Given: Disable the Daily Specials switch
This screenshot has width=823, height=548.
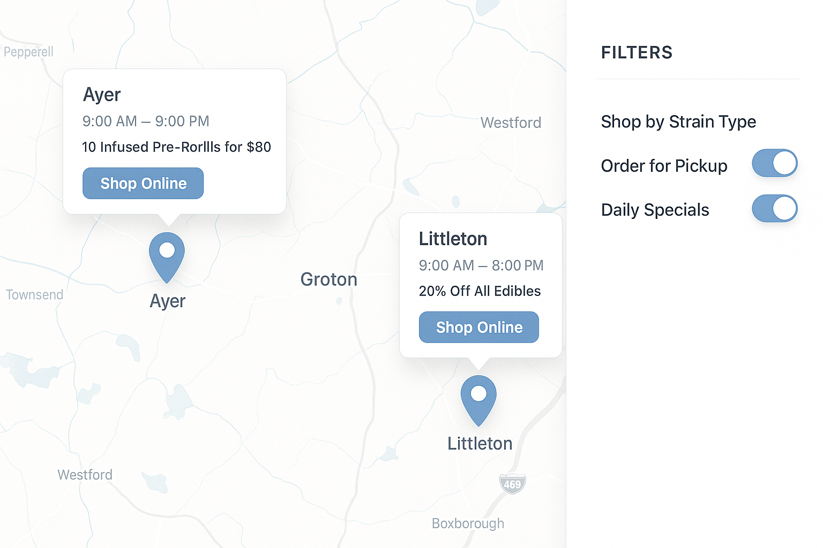Looking at the screenshot, I should (775, 208).
